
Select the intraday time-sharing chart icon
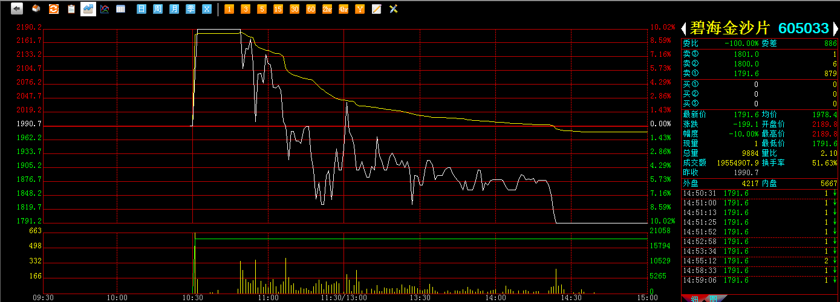pos(88,9)
